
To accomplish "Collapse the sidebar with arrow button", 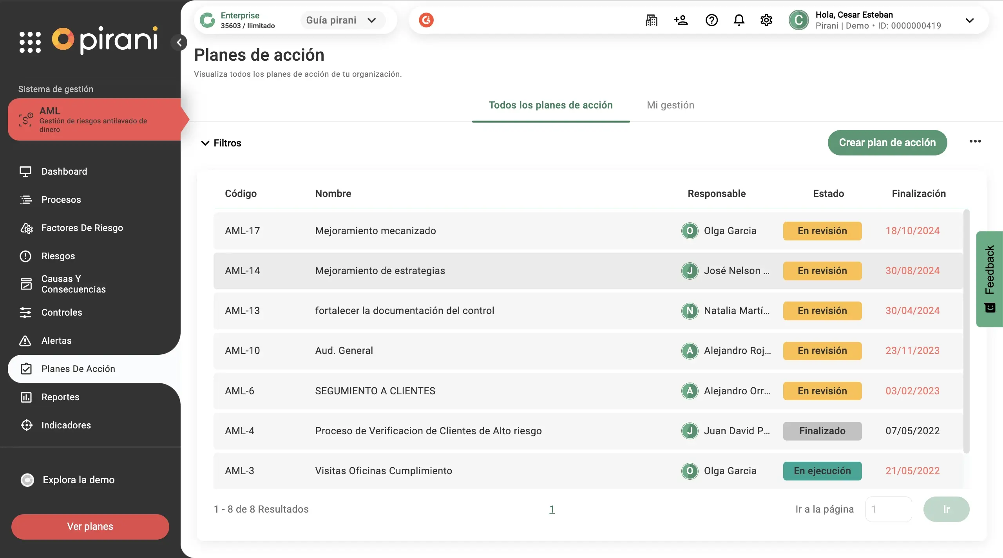I will click(179, 42).
